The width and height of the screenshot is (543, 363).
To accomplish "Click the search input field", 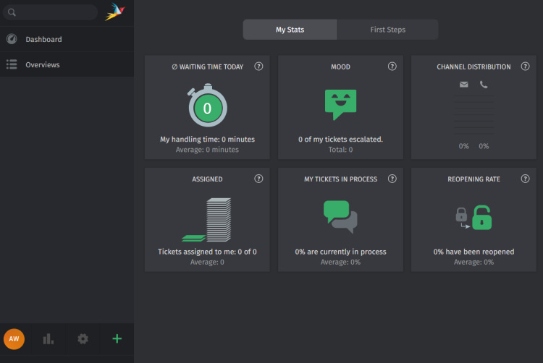I will 54,12.
